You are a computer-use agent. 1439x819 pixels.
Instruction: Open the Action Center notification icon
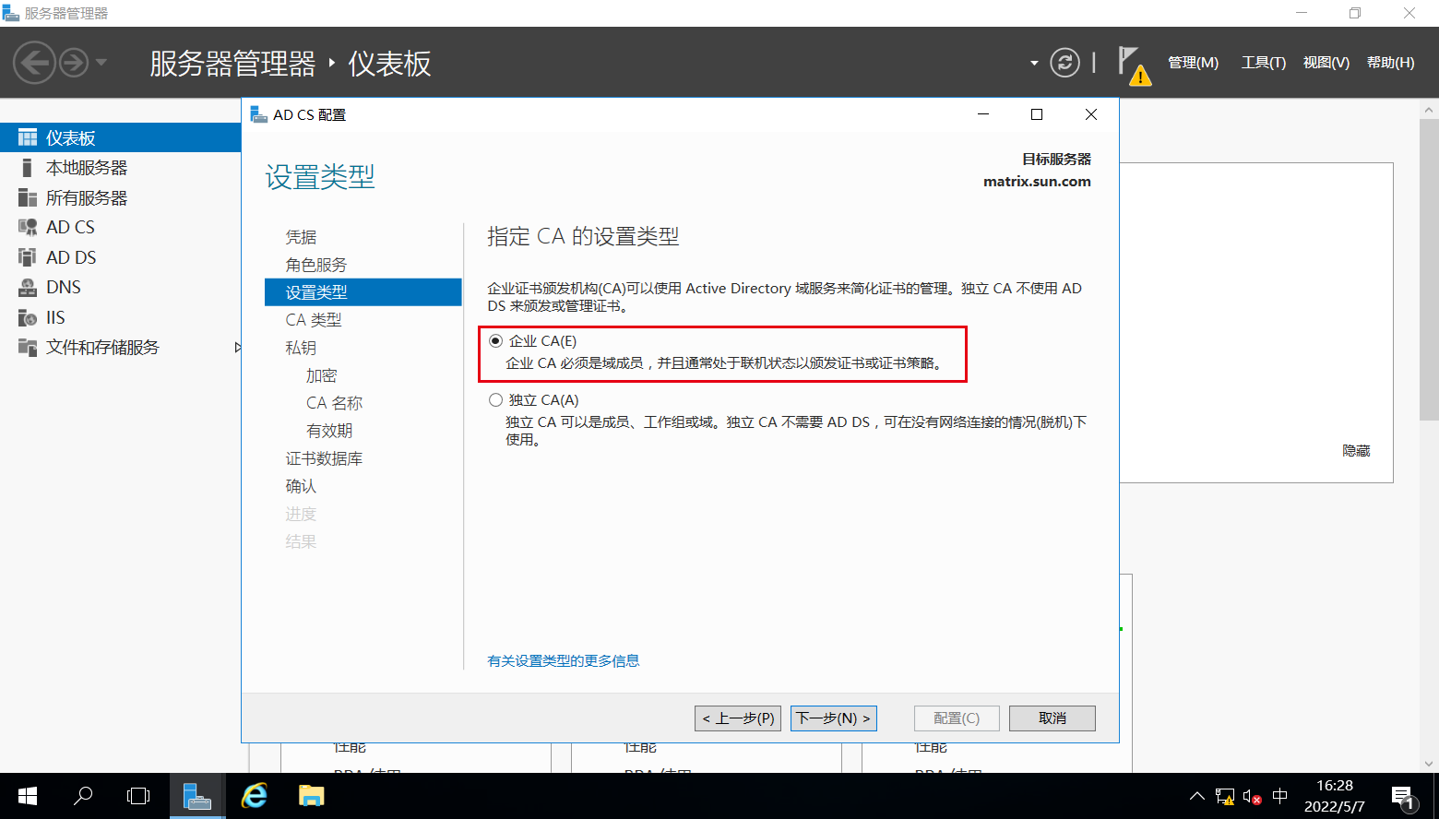(x=1404, y=798)
